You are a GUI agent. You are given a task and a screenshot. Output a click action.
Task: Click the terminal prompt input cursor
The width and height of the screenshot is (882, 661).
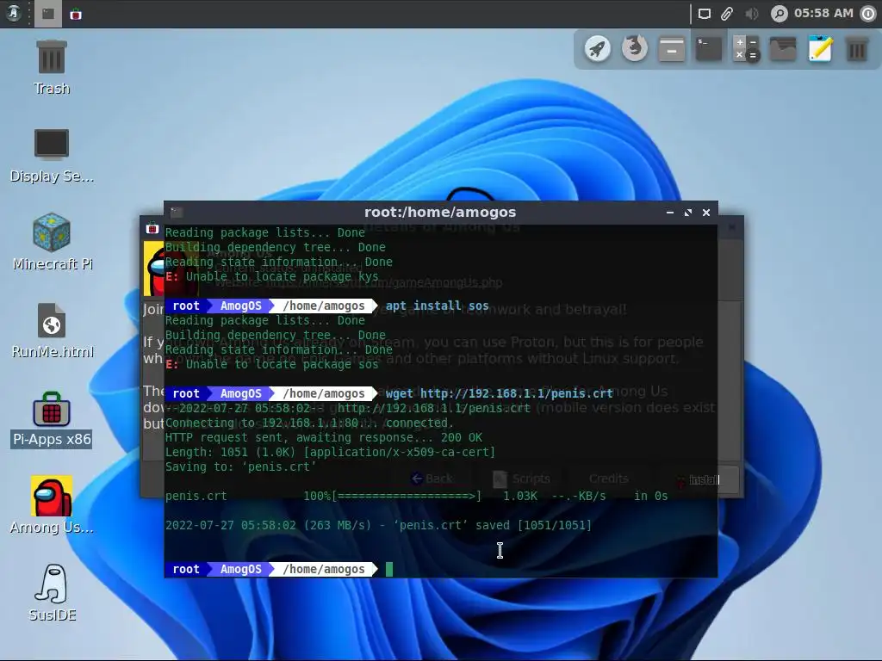pos(389,569)
